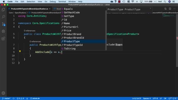The width and height of the screenshot is (178, 100).
Task: Open the Notification Center menu bar icon
Action: [x=174, y=1]
